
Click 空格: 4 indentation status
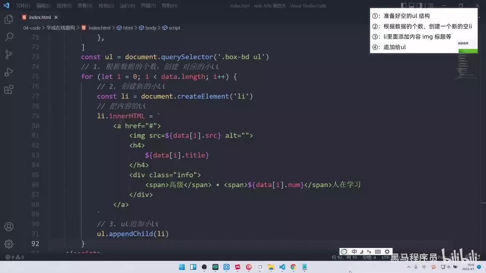[369, 257]
